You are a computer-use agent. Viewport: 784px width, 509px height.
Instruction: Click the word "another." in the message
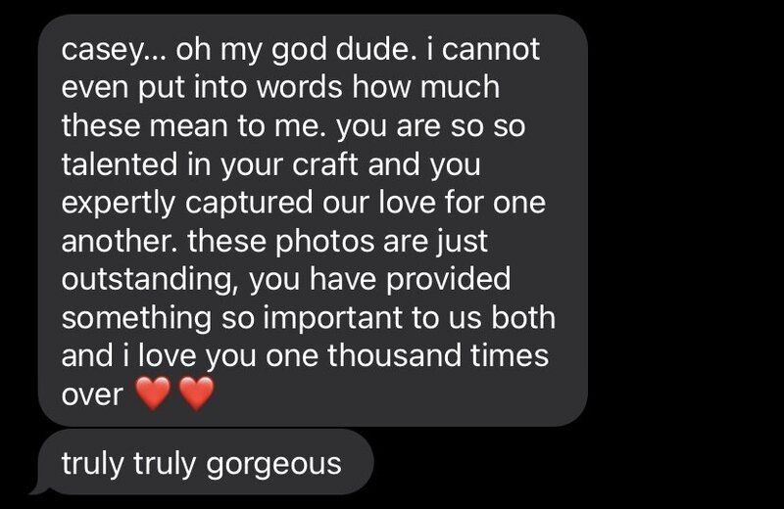click(121, 241)
